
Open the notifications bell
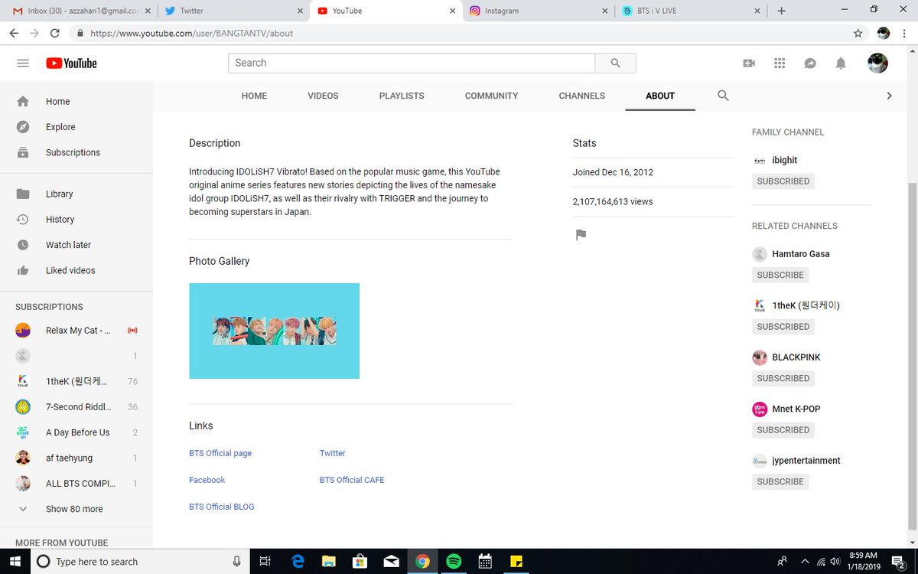pos(841,64)
